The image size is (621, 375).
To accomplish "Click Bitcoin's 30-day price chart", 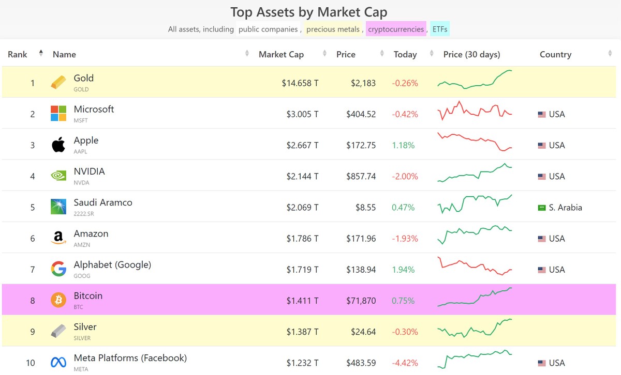I will click(474, 300).
